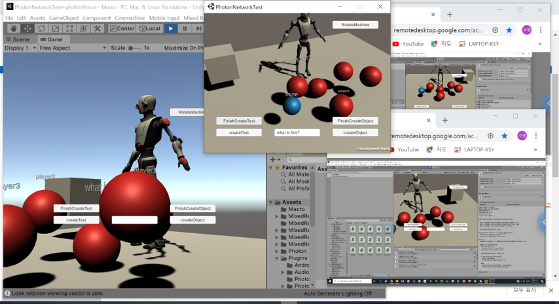
Task: Open the 지도 maps bookmark in back Chrome window
Action: pyautogui.click(x=441, y=44)
